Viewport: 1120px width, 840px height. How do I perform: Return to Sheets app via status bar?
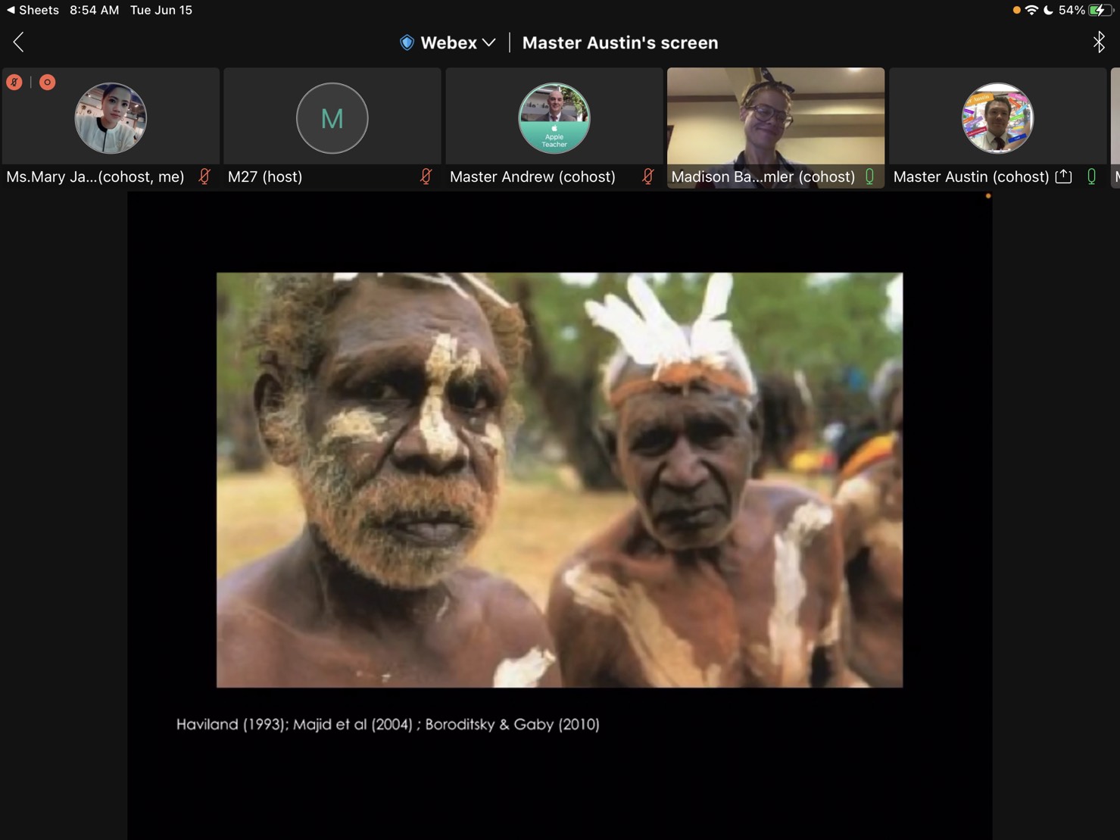click(x=33, y=10)
